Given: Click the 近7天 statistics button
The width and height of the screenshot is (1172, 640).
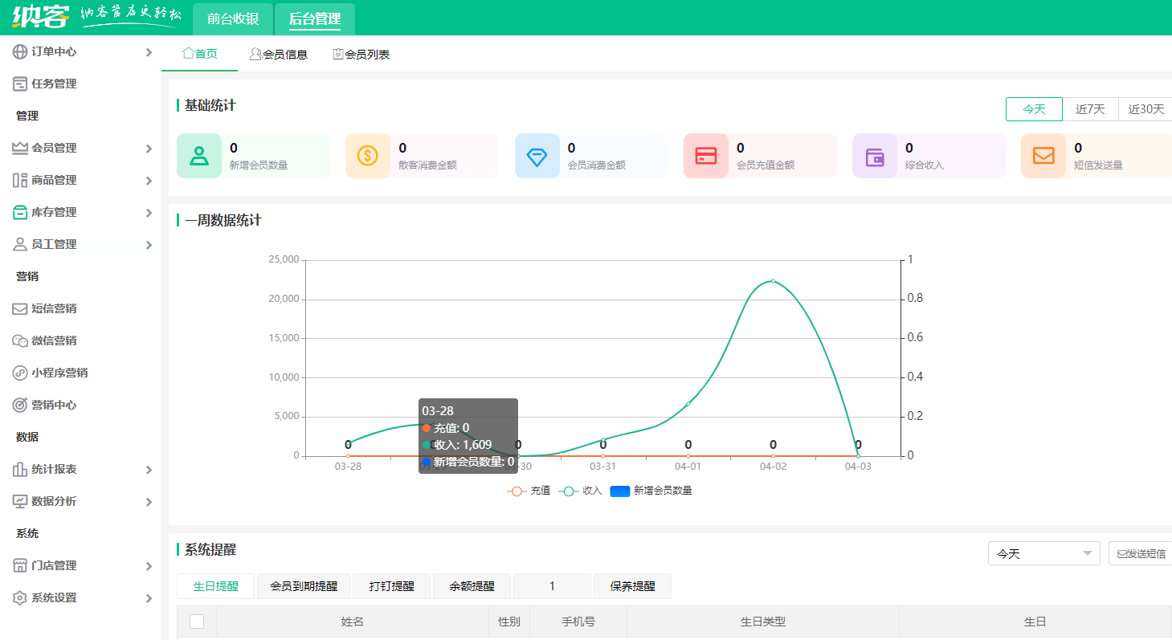Looking at the screenshot, I should coord(1090,108).
